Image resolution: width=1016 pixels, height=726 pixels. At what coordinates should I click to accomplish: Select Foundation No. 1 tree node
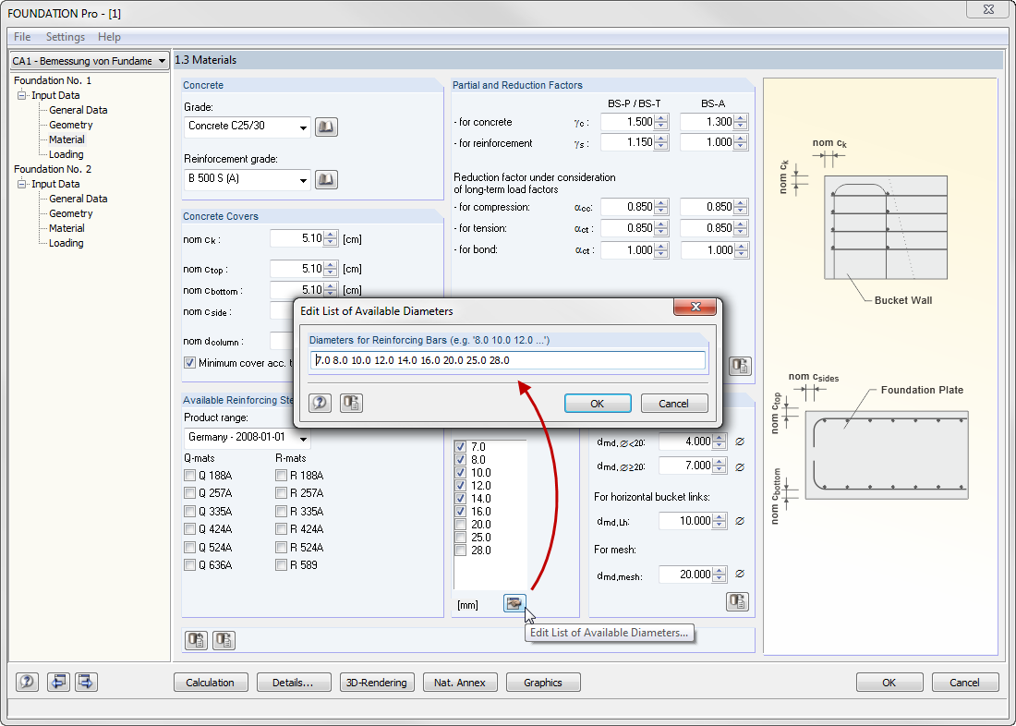(53, 80)
